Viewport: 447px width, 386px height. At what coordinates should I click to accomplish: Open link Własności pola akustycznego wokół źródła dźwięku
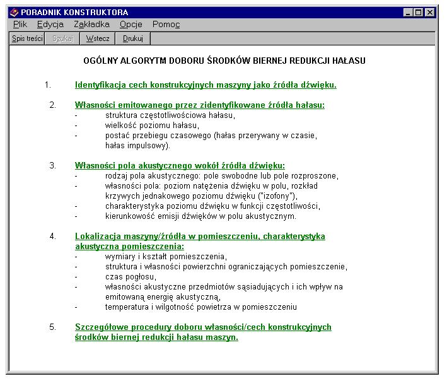coord(180,165)
